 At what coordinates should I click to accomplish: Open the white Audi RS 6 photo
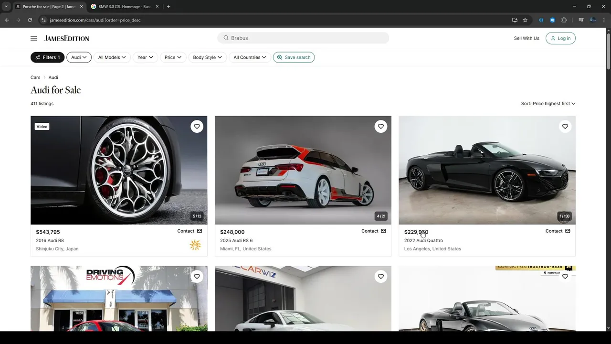pyautogui.click(x=303, y=170)
